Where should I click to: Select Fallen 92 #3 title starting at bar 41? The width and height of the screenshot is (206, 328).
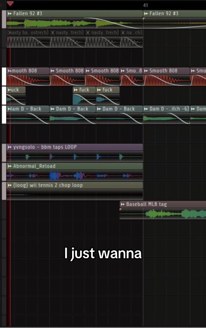164,13
